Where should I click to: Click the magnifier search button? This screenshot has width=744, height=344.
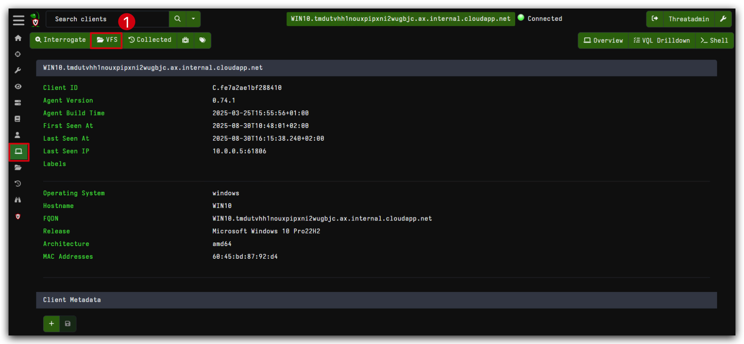[178, 19]
